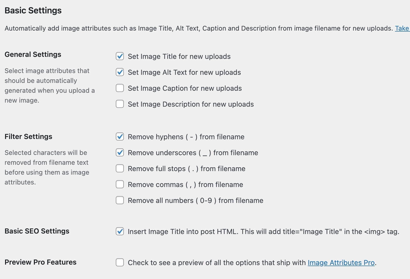Image resolution: width=410 pixels, height=279 pixels.
Task: Uncheck the Insert Image Title into post HTML checkbox
Action: [x=120, y=231]
